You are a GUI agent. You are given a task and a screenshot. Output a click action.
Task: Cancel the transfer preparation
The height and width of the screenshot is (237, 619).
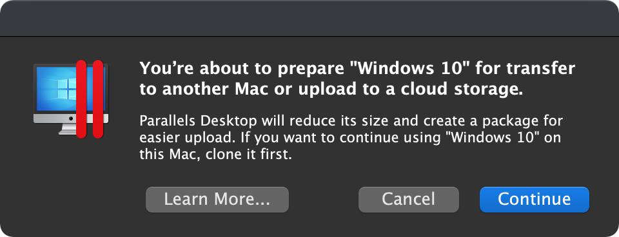click(409, 200)
